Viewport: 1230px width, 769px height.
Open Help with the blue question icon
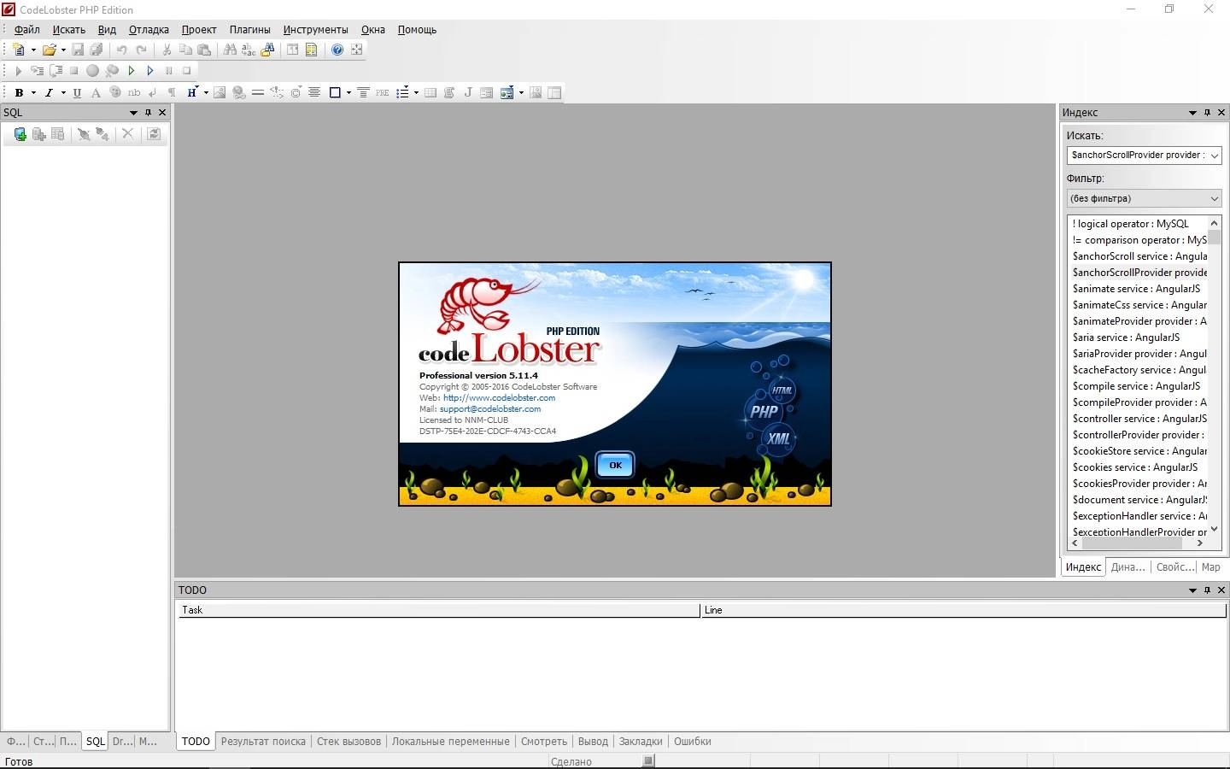click(x=337, y=50)
